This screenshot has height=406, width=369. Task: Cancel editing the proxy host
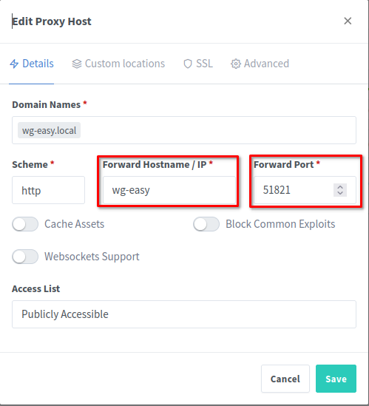point(285,379)
